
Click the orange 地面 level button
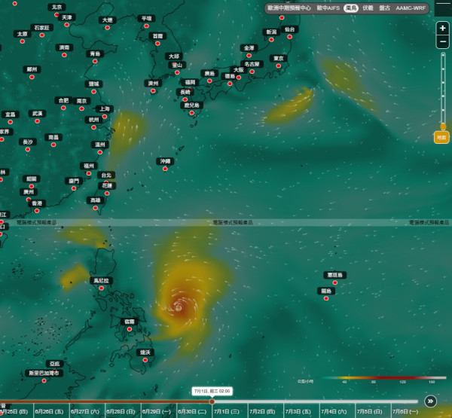441,138
